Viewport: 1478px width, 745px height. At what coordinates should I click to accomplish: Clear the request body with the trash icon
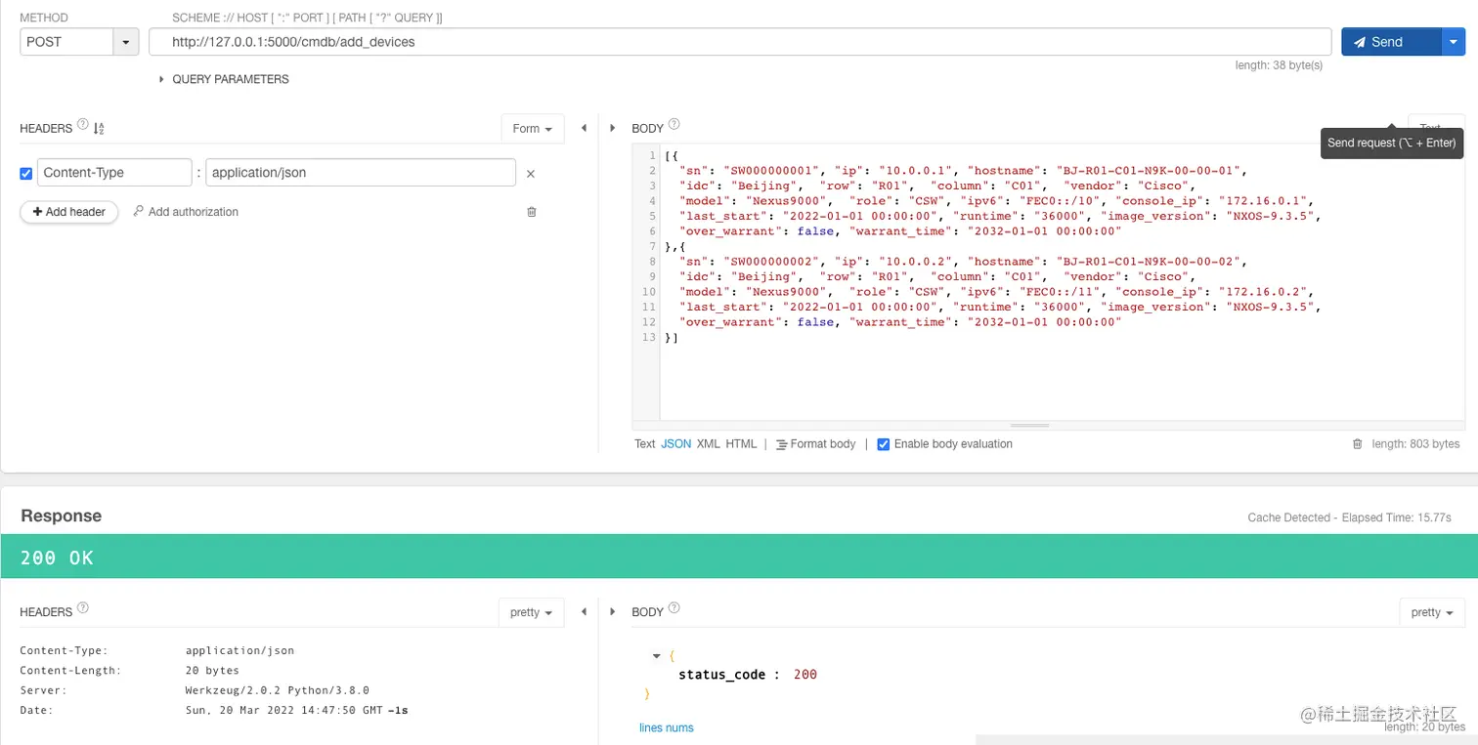(1357, 444)
